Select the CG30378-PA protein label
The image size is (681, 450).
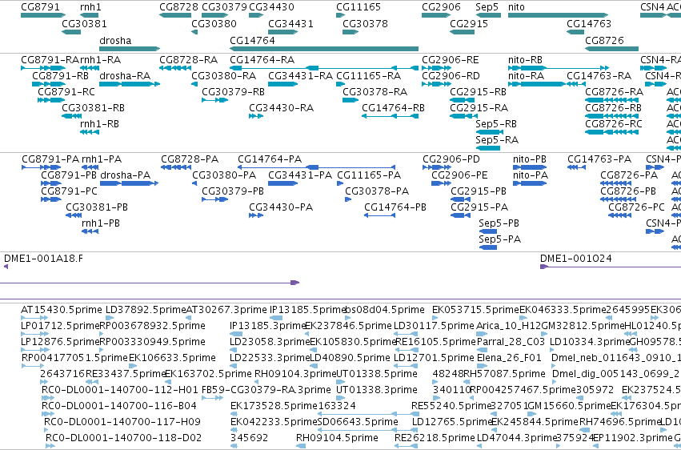tap(377, 191)
